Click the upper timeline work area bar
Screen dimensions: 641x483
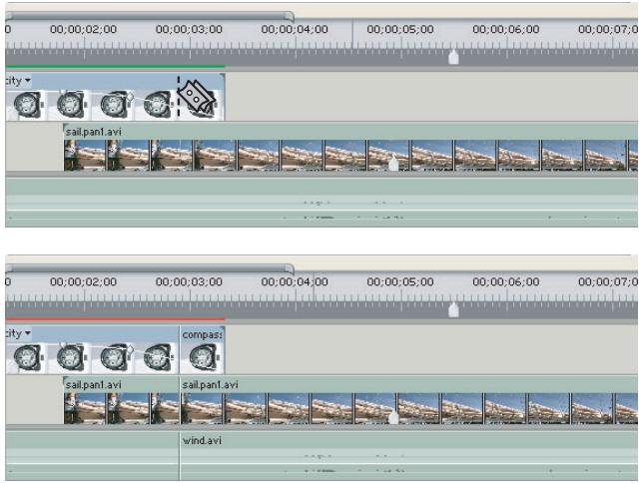pyautogui.click(x=150, y=17)
